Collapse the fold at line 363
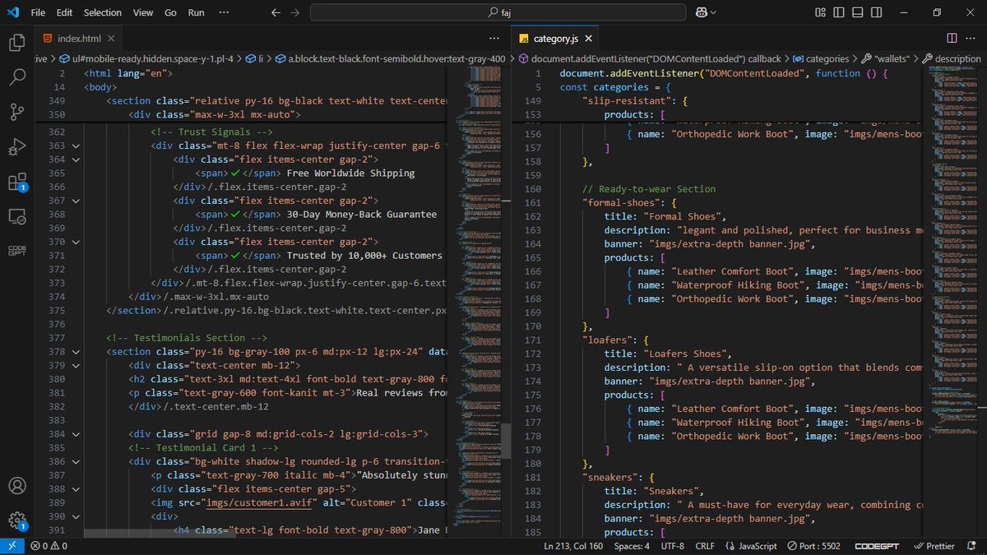This screenshot has width=987, height=555. pos(76,146)
